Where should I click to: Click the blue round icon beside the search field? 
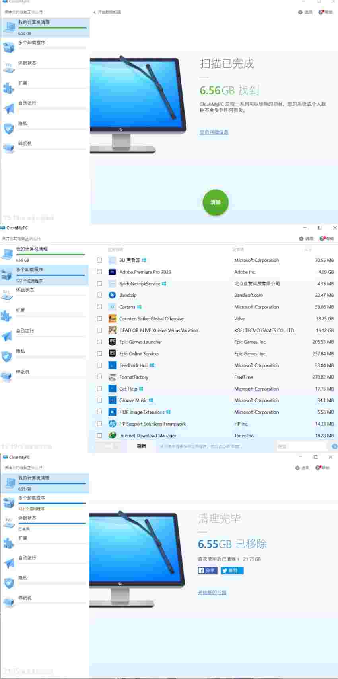click(335, 447)
